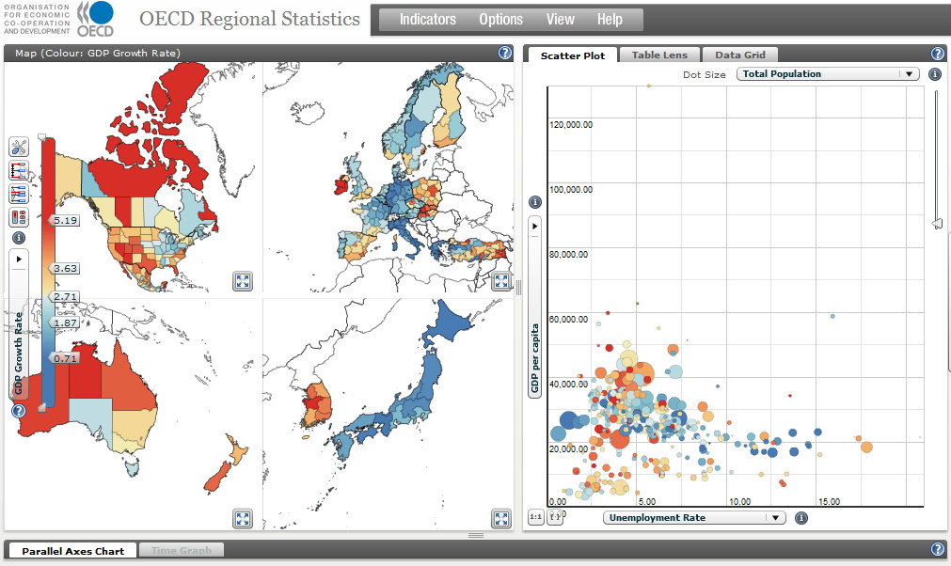Viewport: 951px width, 566px height.
Task: Maximize the North America map view
Action: point(243,281)
